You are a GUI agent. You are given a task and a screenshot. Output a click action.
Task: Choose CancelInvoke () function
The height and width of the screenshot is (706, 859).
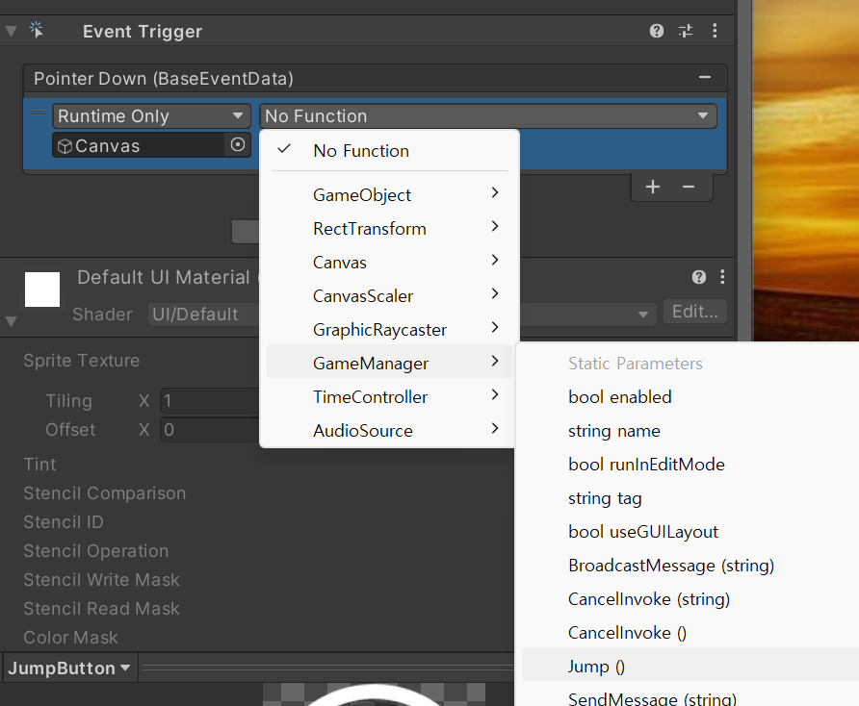690,633
